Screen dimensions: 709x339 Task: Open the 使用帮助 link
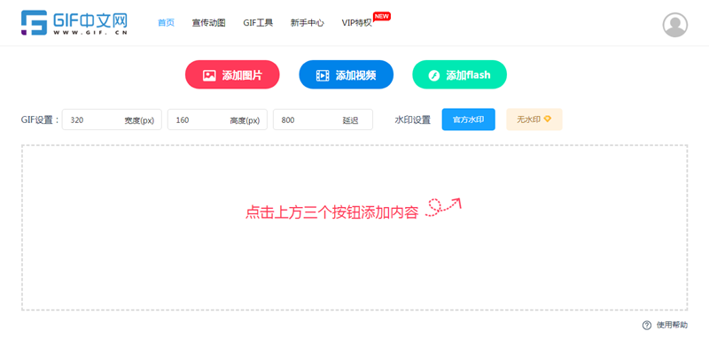[x=672, y=325]
